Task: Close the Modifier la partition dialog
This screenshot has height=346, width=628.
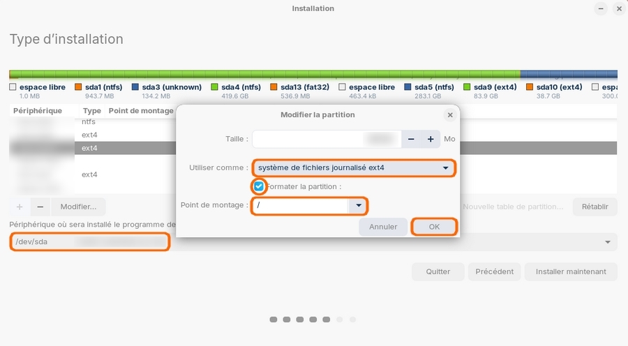Action: [449, 114]
